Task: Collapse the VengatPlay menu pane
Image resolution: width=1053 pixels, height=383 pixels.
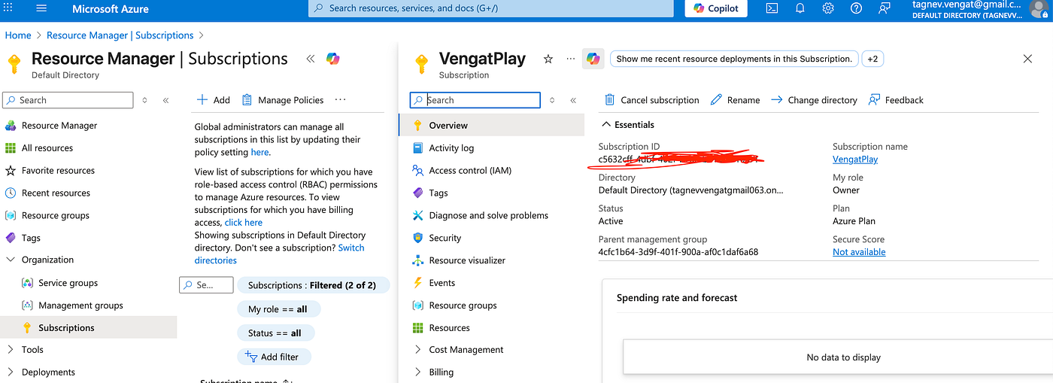Action: (573, 100)
